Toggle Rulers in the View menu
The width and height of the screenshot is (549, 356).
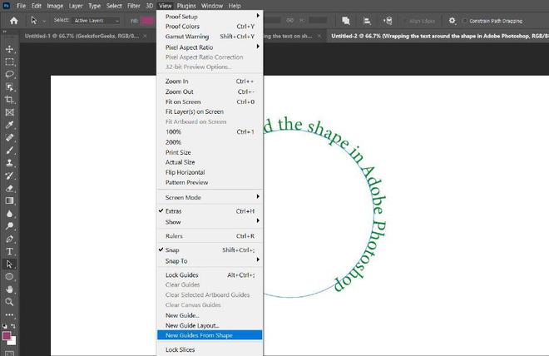point(210,236)
